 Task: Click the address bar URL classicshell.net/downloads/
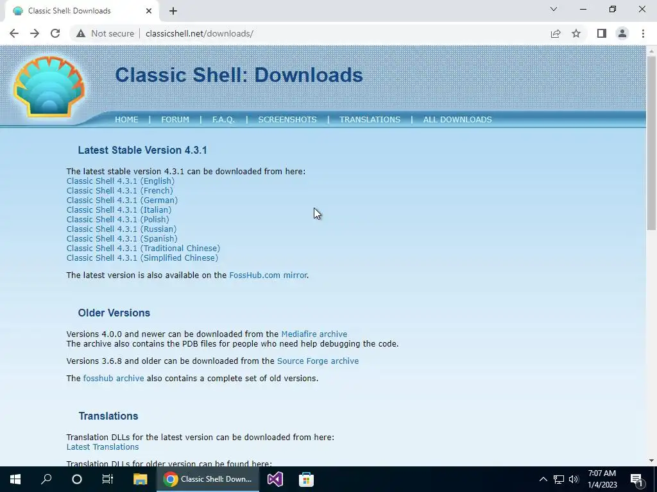(200, 33)
